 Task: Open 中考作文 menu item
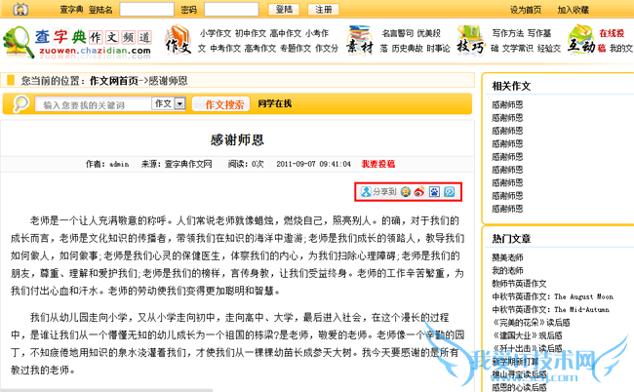[225, 48]
